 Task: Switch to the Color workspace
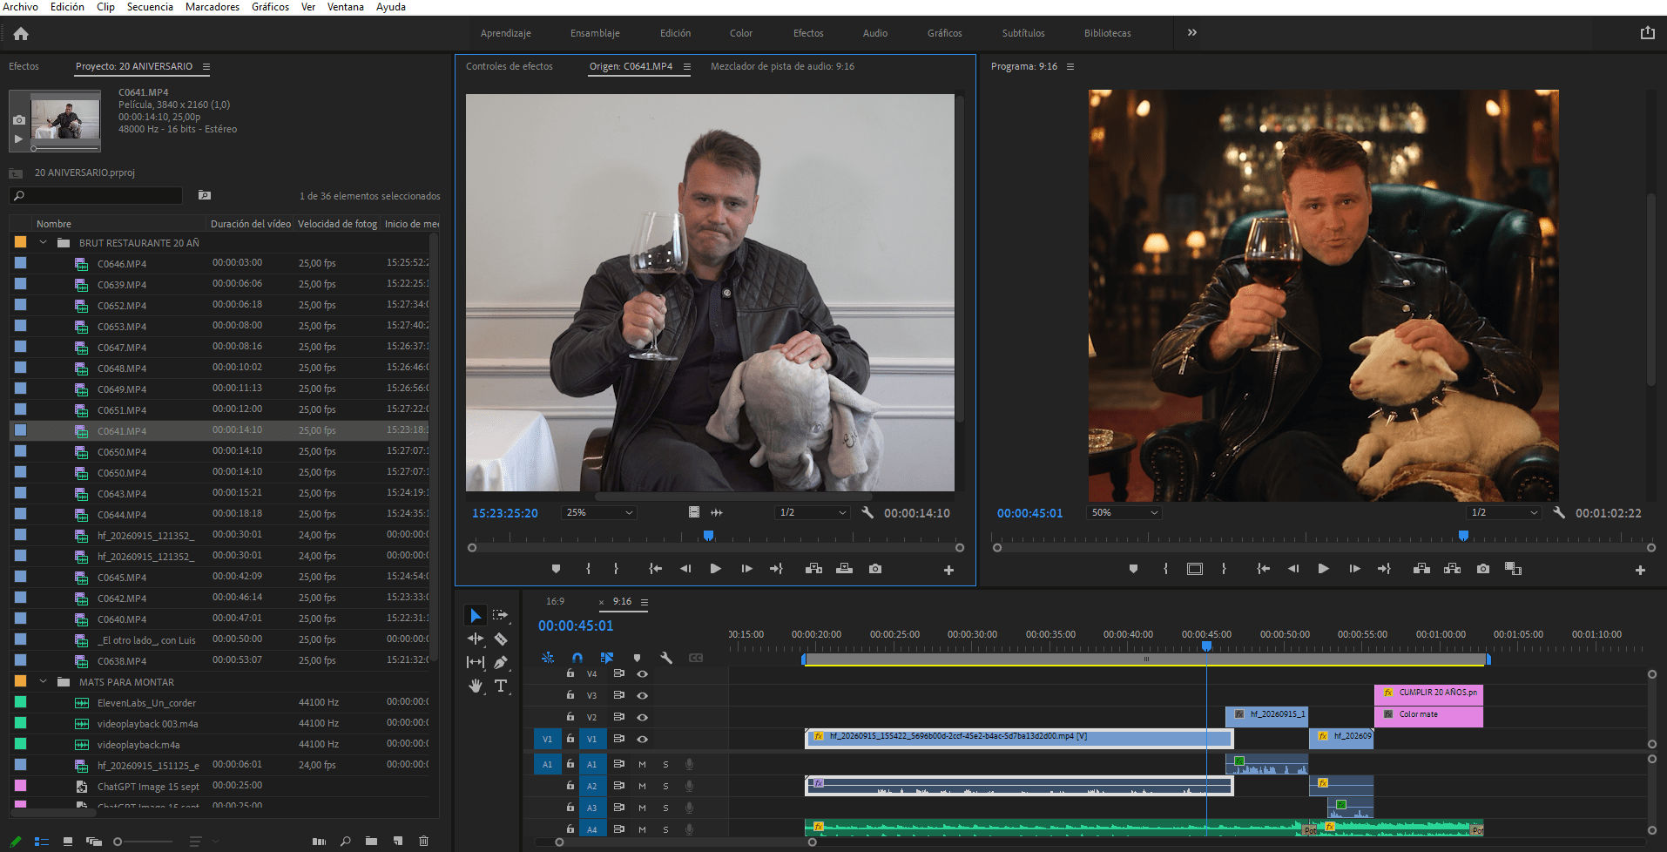(x=741, y=33)
